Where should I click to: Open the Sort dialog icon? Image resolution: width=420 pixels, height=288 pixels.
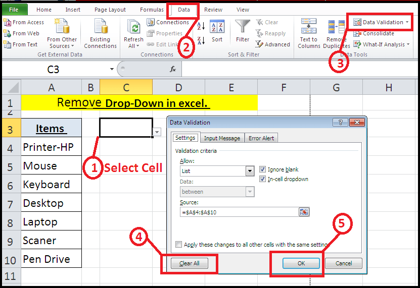(x=217, y=26)
